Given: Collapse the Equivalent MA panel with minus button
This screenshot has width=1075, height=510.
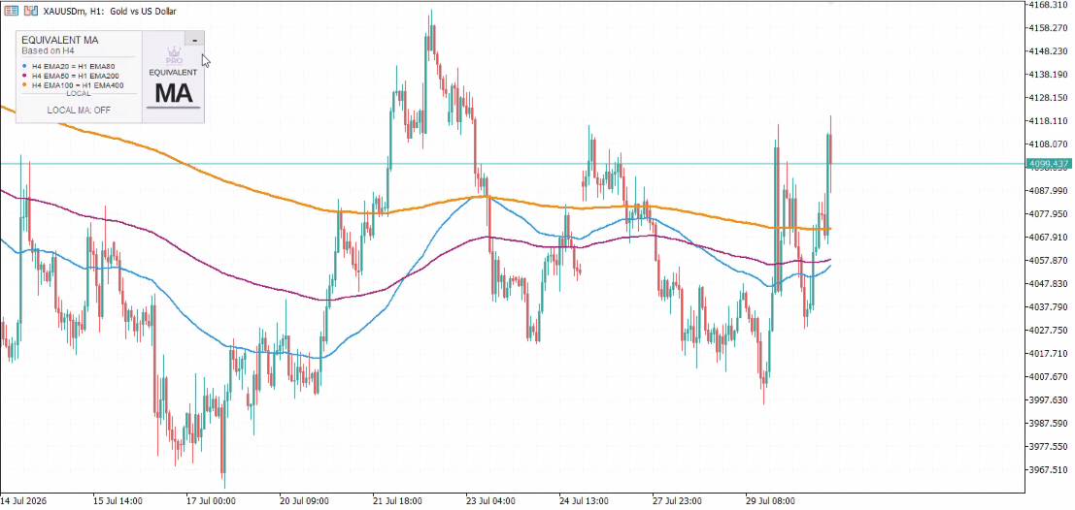Looking at the screenshot, I should (195, 40).
